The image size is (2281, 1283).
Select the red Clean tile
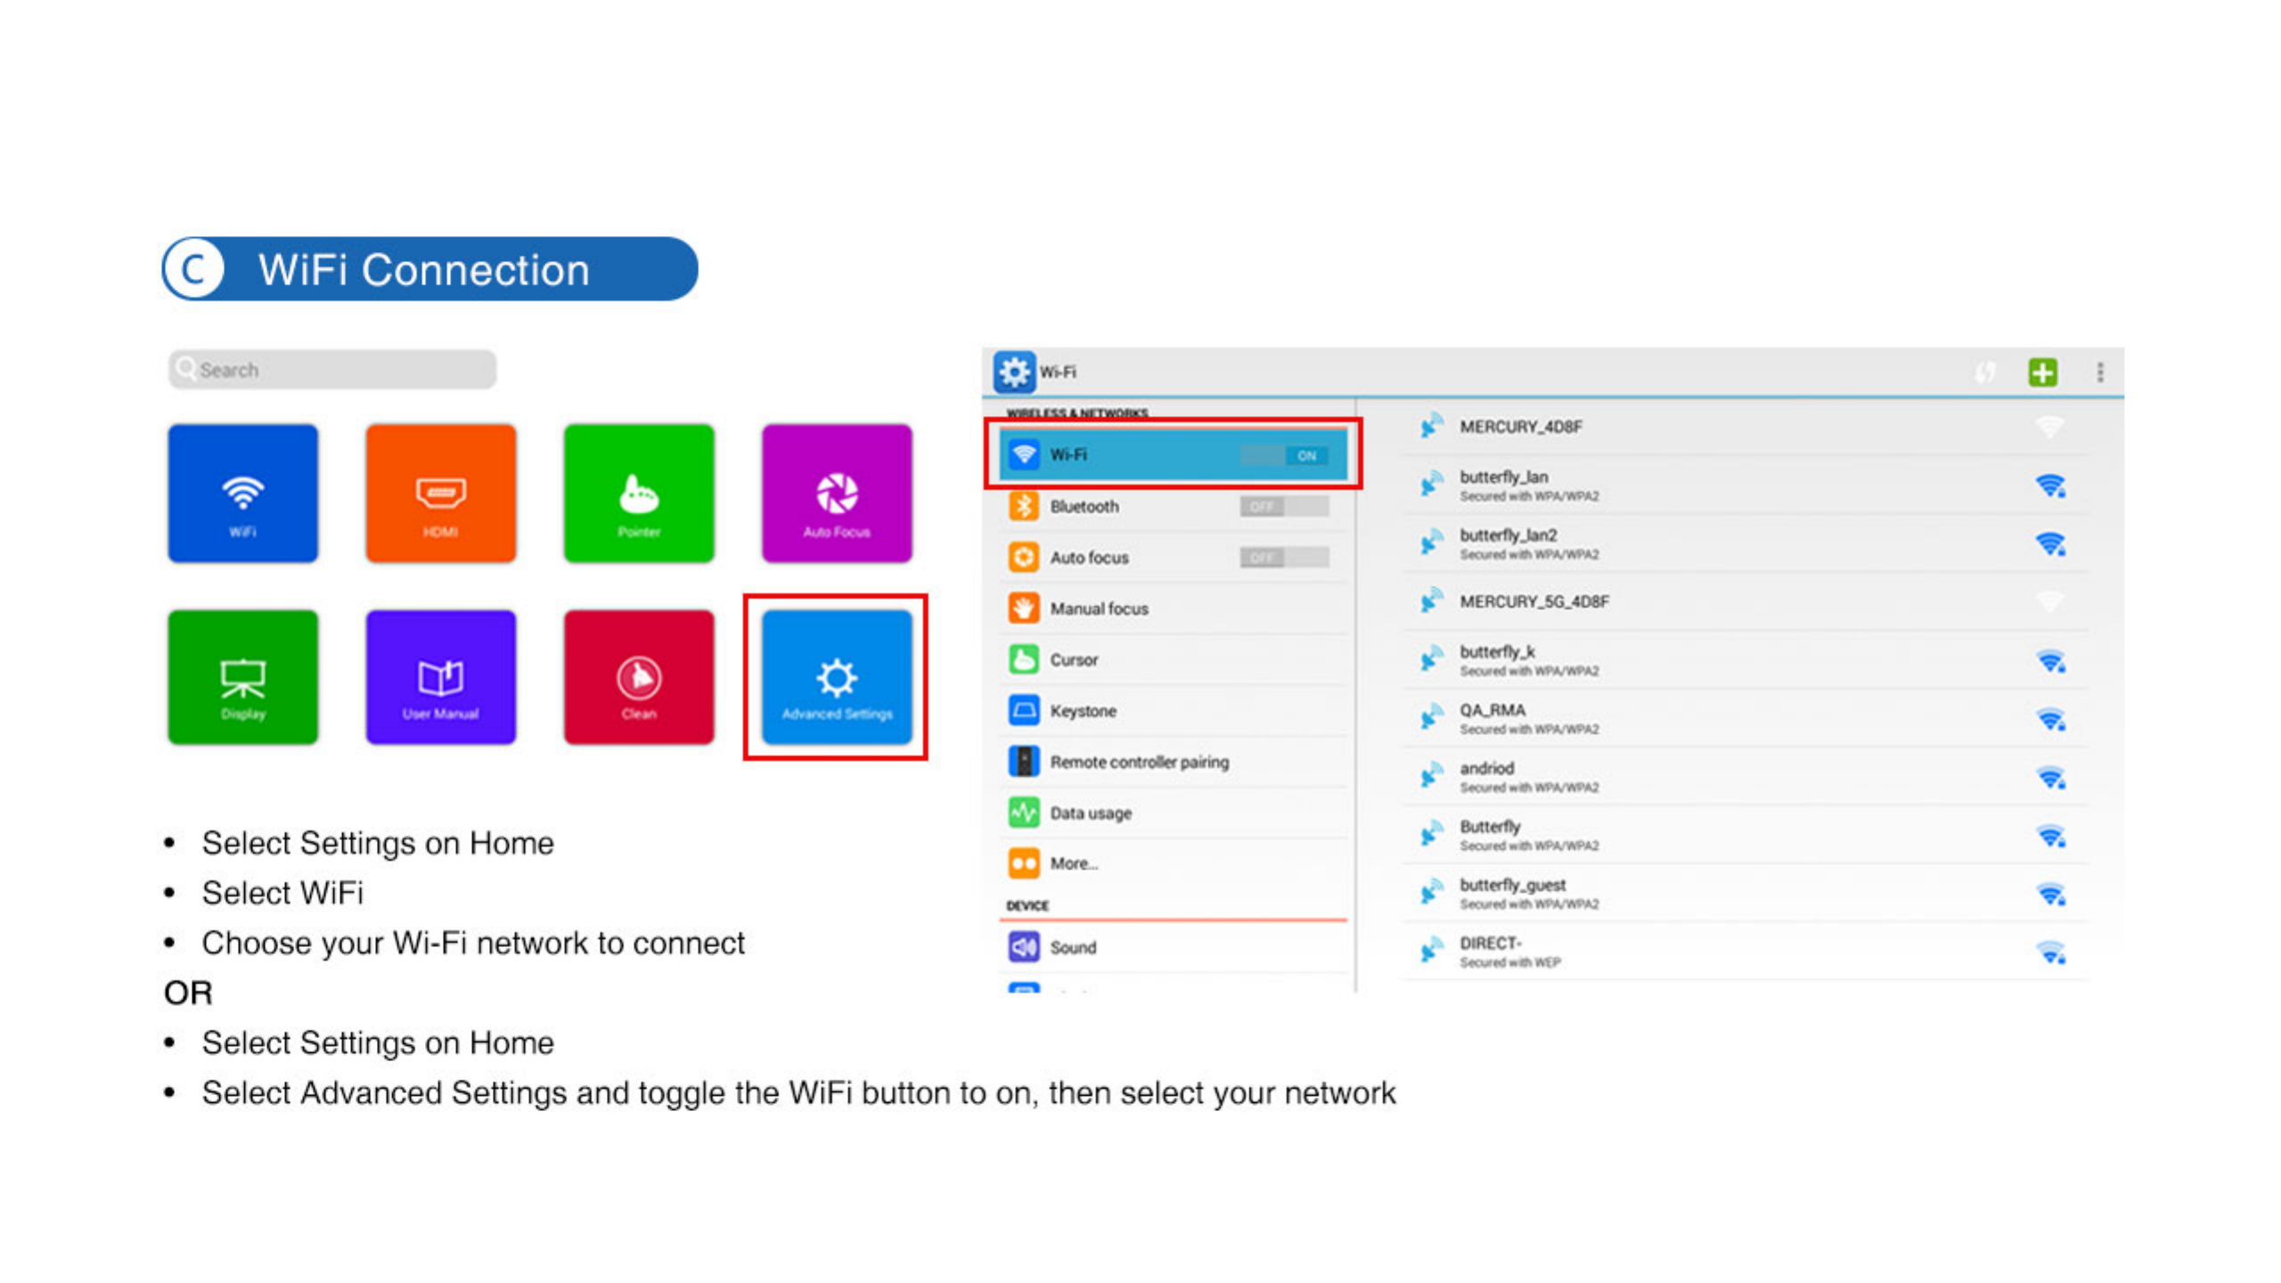(638, 677)
